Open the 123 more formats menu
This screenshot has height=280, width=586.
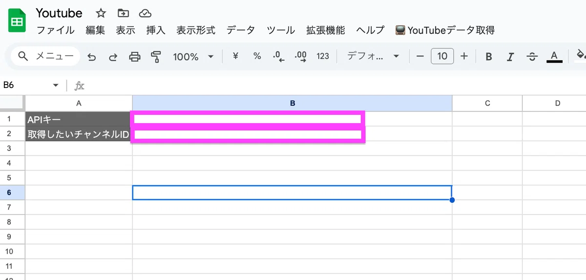323,56
